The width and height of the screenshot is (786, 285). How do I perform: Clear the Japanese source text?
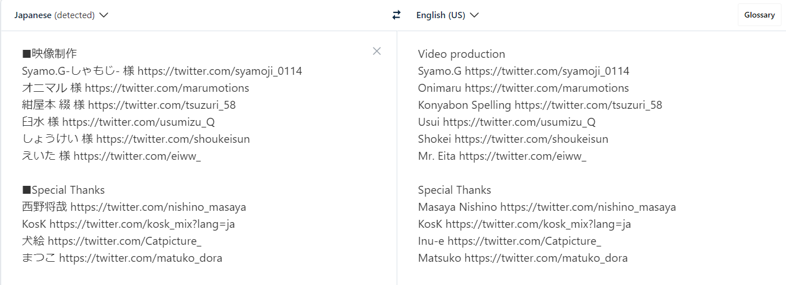pyautogui.click(x=377, y=51)
